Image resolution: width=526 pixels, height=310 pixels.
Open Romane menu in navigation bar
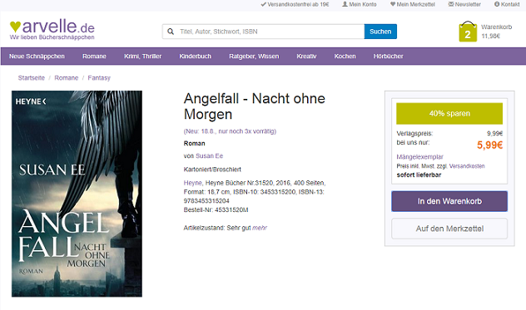point(94,57)
